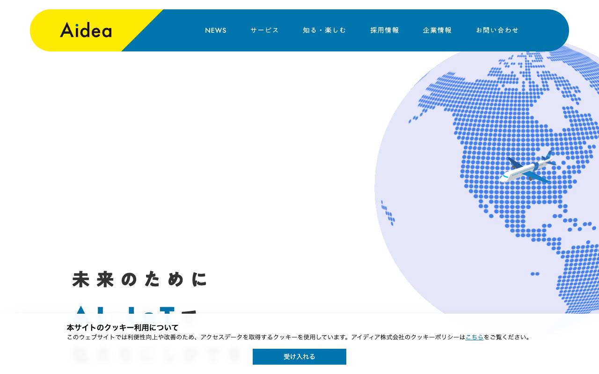Open the 知る・楽しむ menu item
Screen dimensions: 599x374
click(x=324, y=30)
